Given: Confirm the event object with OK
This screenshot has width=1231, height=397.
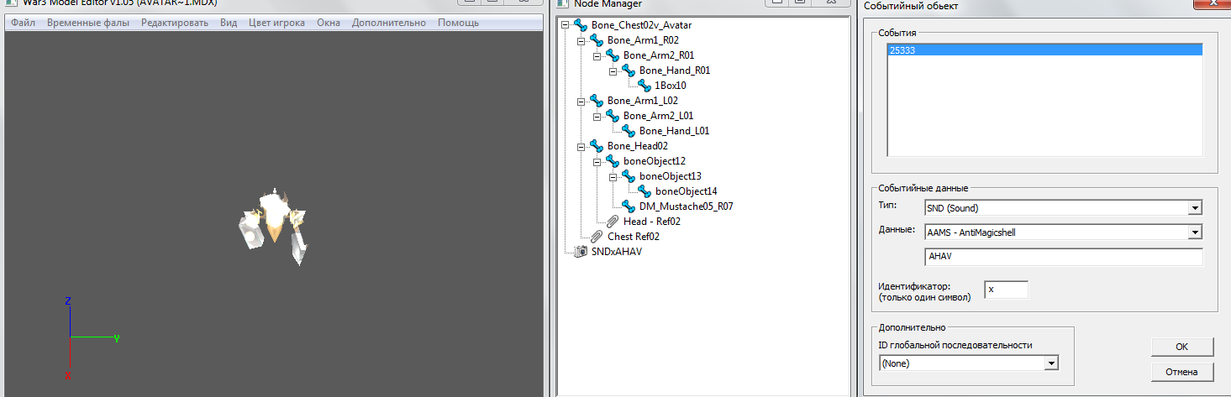Looking at the screenshot, I should [1182, 347].
